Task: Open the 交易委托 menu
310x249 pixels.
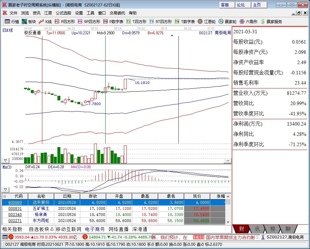Action: click(117, 13)
